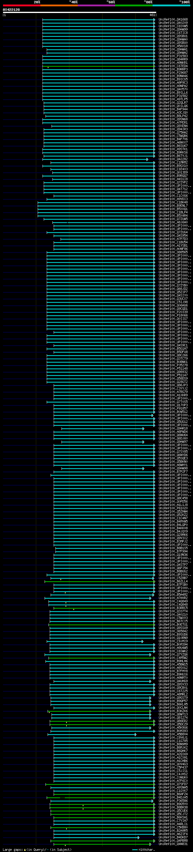Open hit UniRef100_A7PER1
Screen dimensions: 193x852
click(173, 123)
